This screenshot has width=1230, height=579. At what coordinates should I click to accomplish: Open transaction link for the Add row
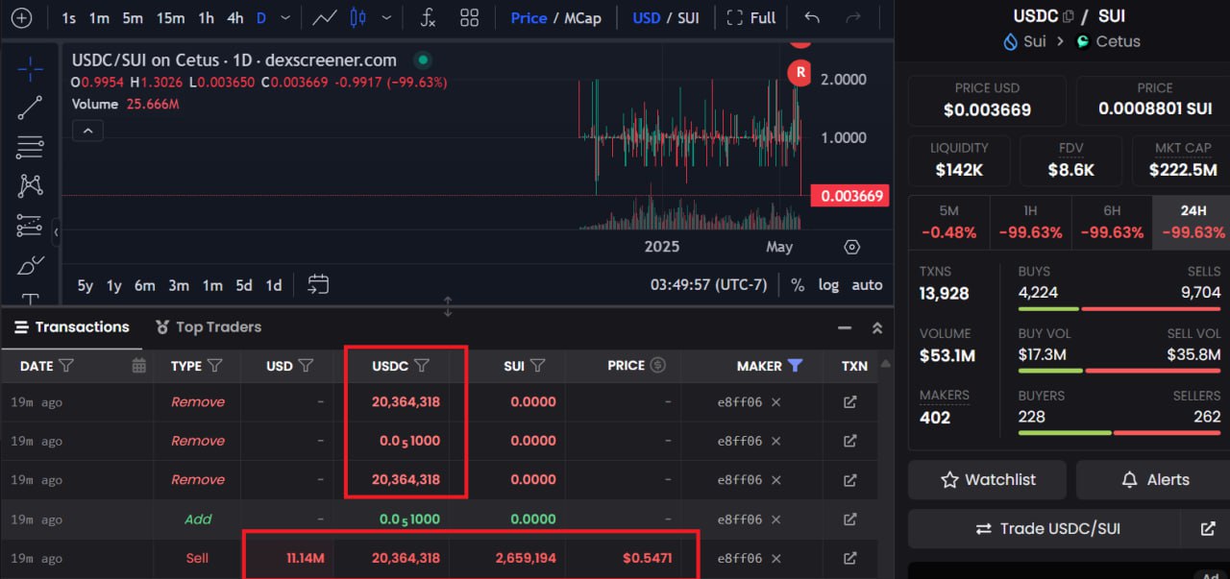[849, 519]
